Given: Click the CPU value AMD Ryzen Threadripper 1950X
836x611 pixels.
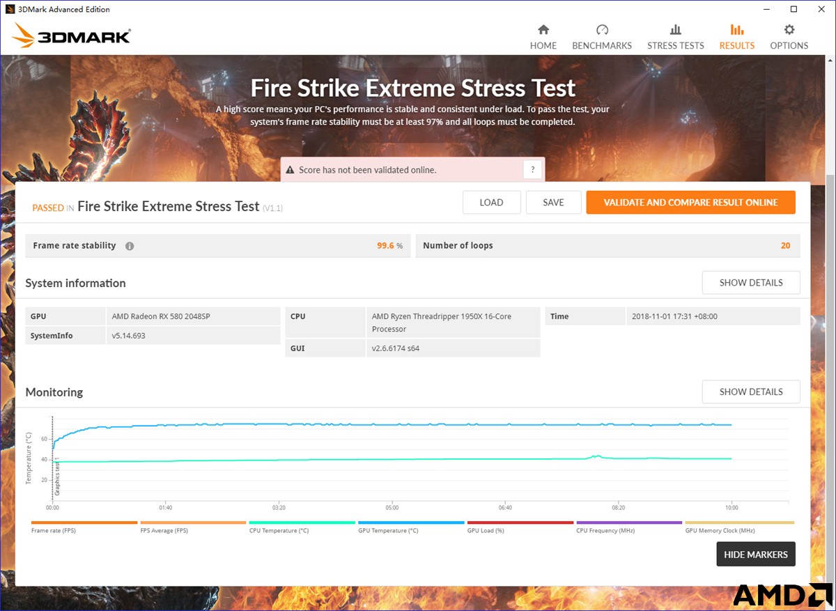Looking at the screenshot, I should [442, 323].
